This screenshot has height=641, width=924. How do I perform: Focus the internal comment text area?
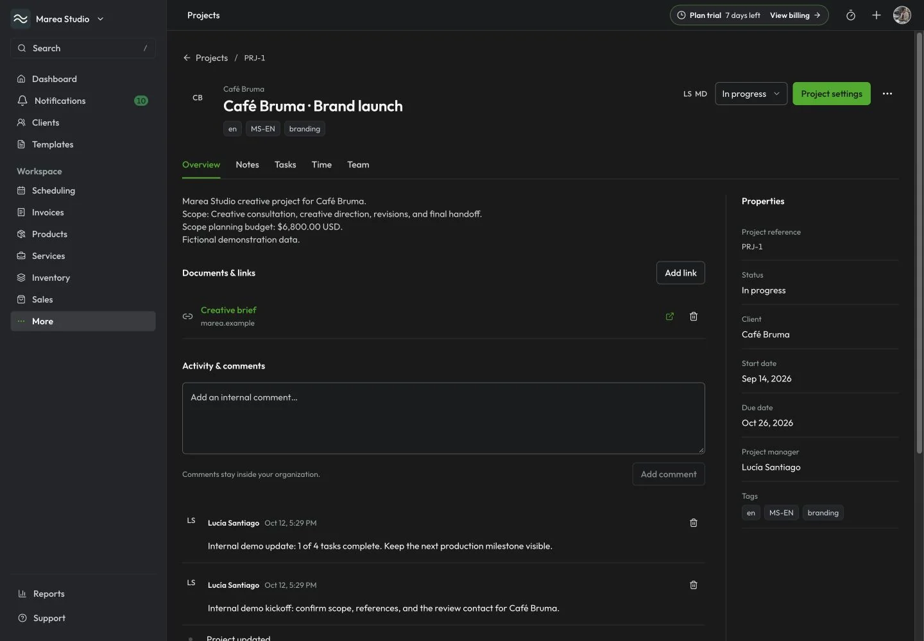[443, 419]
